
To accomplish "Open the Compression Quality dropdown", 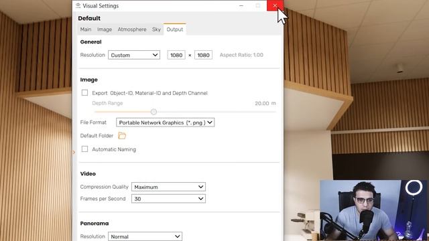I will pyautogui.click(x=168, y=187).
